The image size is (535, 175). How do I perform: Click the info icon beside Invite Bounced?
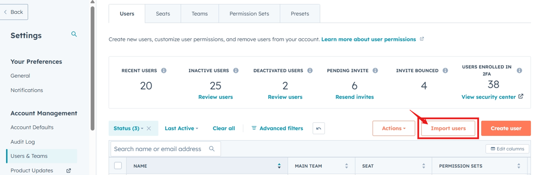point(445,71)
